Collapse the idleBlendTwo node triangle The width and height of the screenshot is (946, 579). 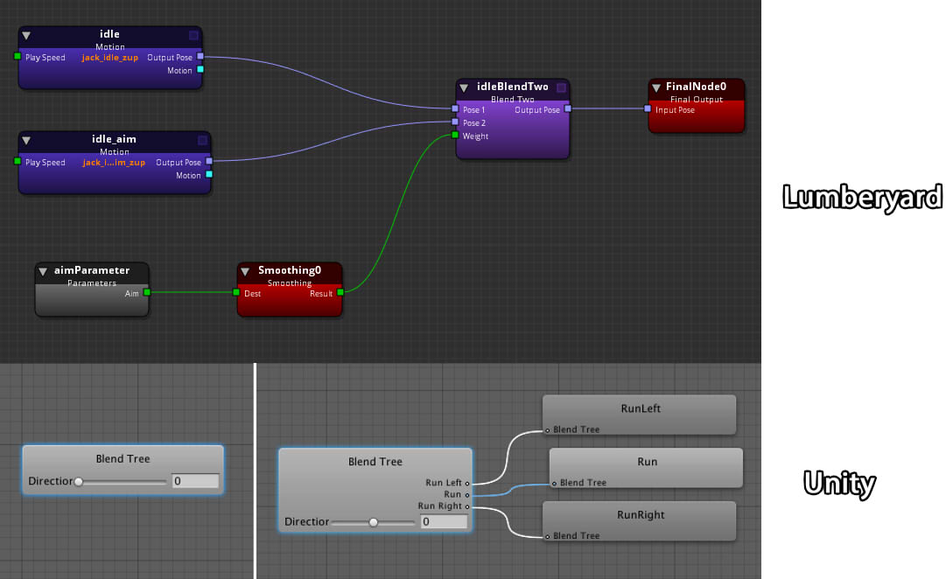(464, 88)
